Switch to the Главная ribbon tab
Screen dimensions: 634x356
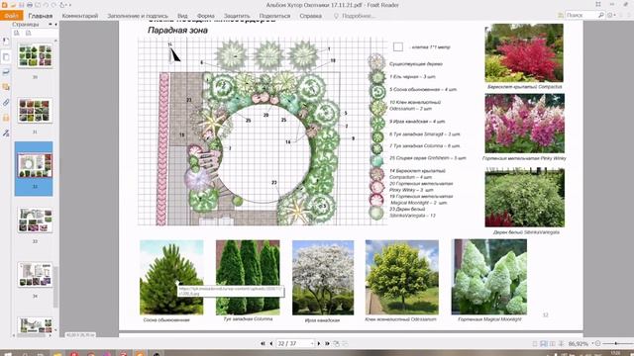(41, 16)
